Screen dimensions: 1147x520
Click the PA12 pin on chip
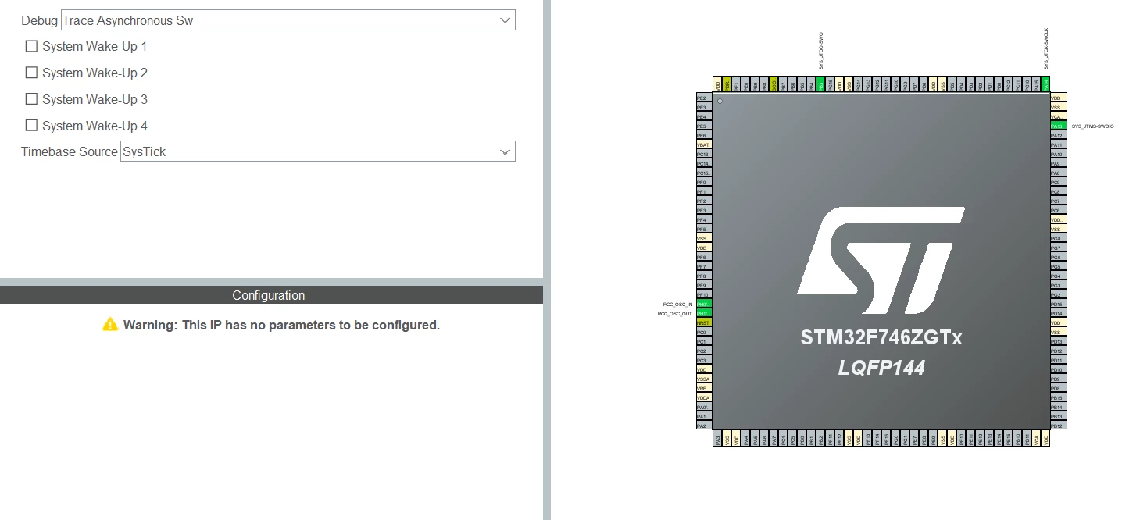(1058, 135)
